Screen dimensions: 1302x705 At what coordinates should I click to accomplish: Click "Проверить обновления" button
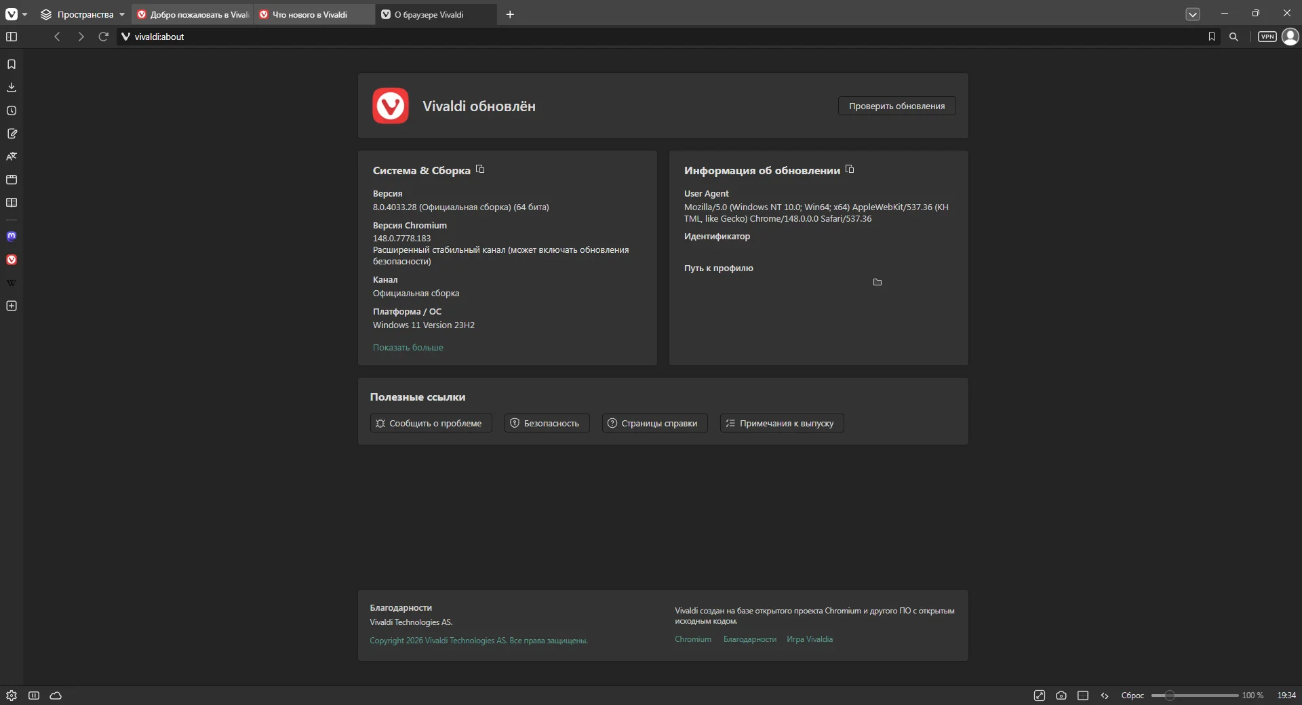tap(896, 106)
